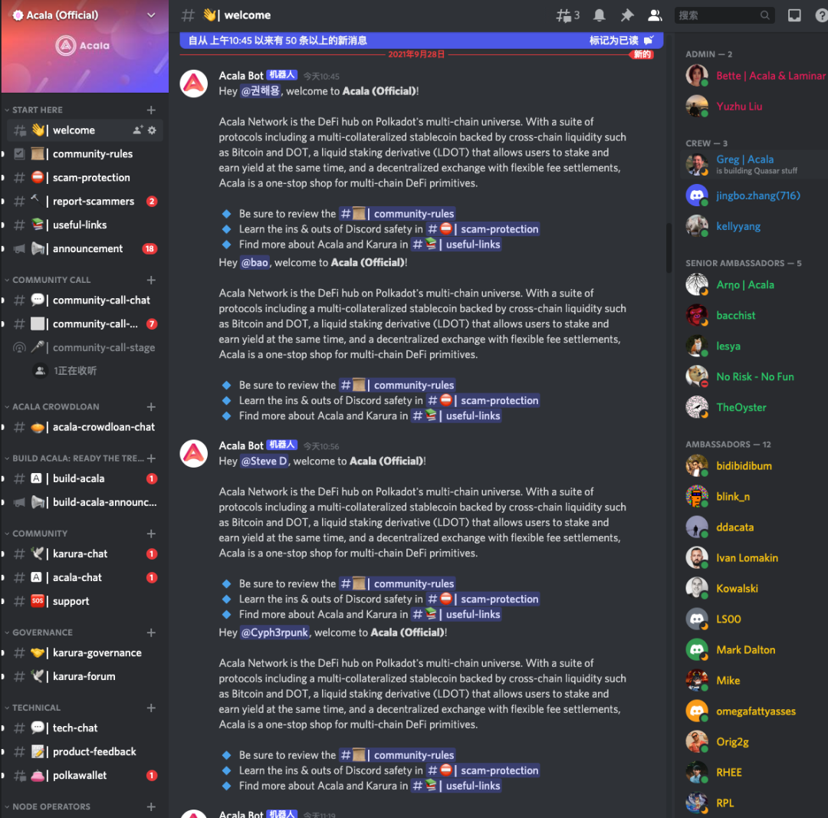Collapse the GOVERNANCE category
Screen dimensions: 828x818
click(x=42, y=632)
